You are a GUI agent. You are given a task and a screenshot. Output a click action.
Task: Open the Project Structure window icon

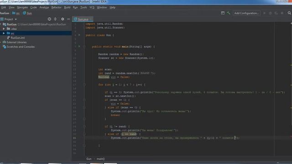(223, 13)
